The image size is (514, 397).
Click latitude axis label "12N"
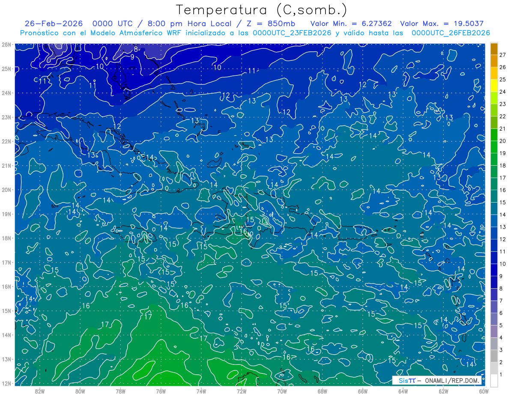point(6,383)
